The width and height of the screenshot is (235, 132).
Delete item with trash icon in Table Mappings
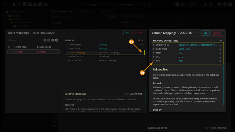point(53,40)
